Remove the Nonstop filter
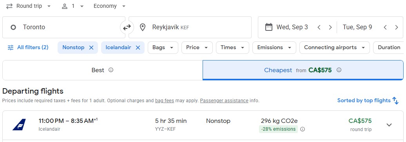 pyautogui.click(x=91, y=48)
